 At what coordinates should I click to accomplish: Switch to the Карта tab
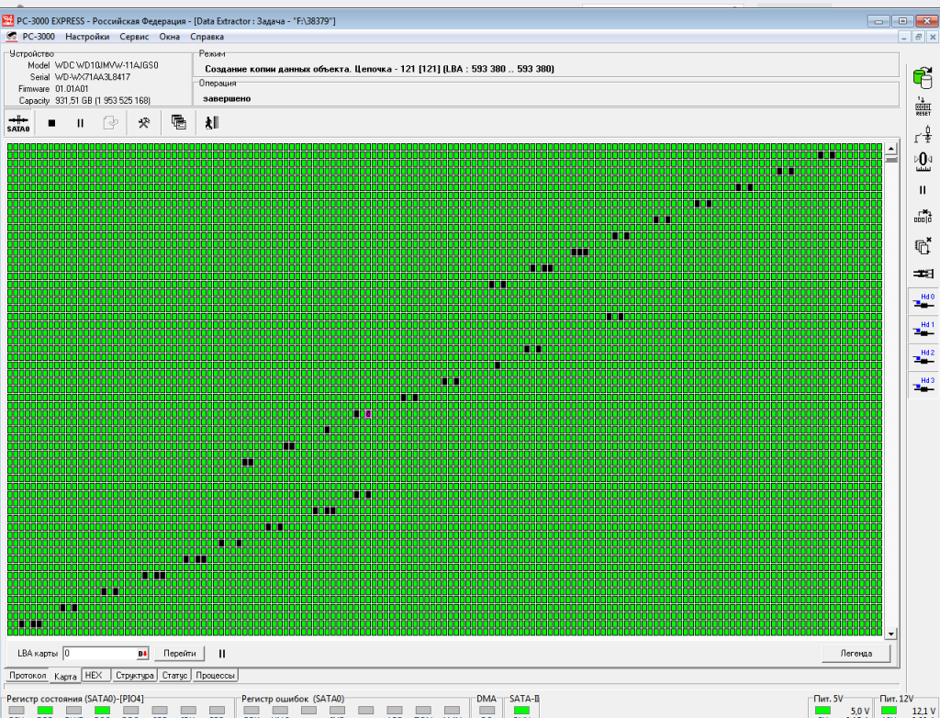(x=65, y=676)
